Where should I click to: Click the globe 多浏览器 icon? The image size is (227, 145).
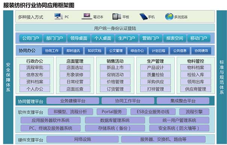tap(169, 16)
